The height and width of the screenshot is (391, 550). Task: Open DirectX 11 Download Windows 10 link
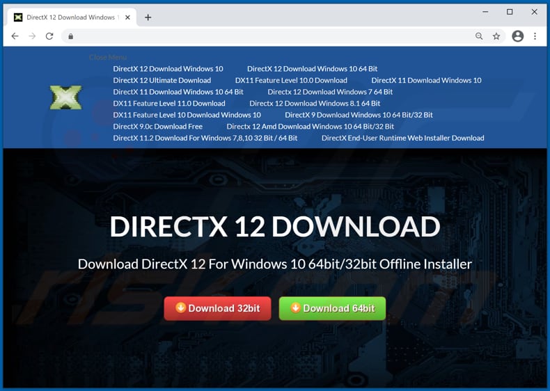(x=426, y=80)
